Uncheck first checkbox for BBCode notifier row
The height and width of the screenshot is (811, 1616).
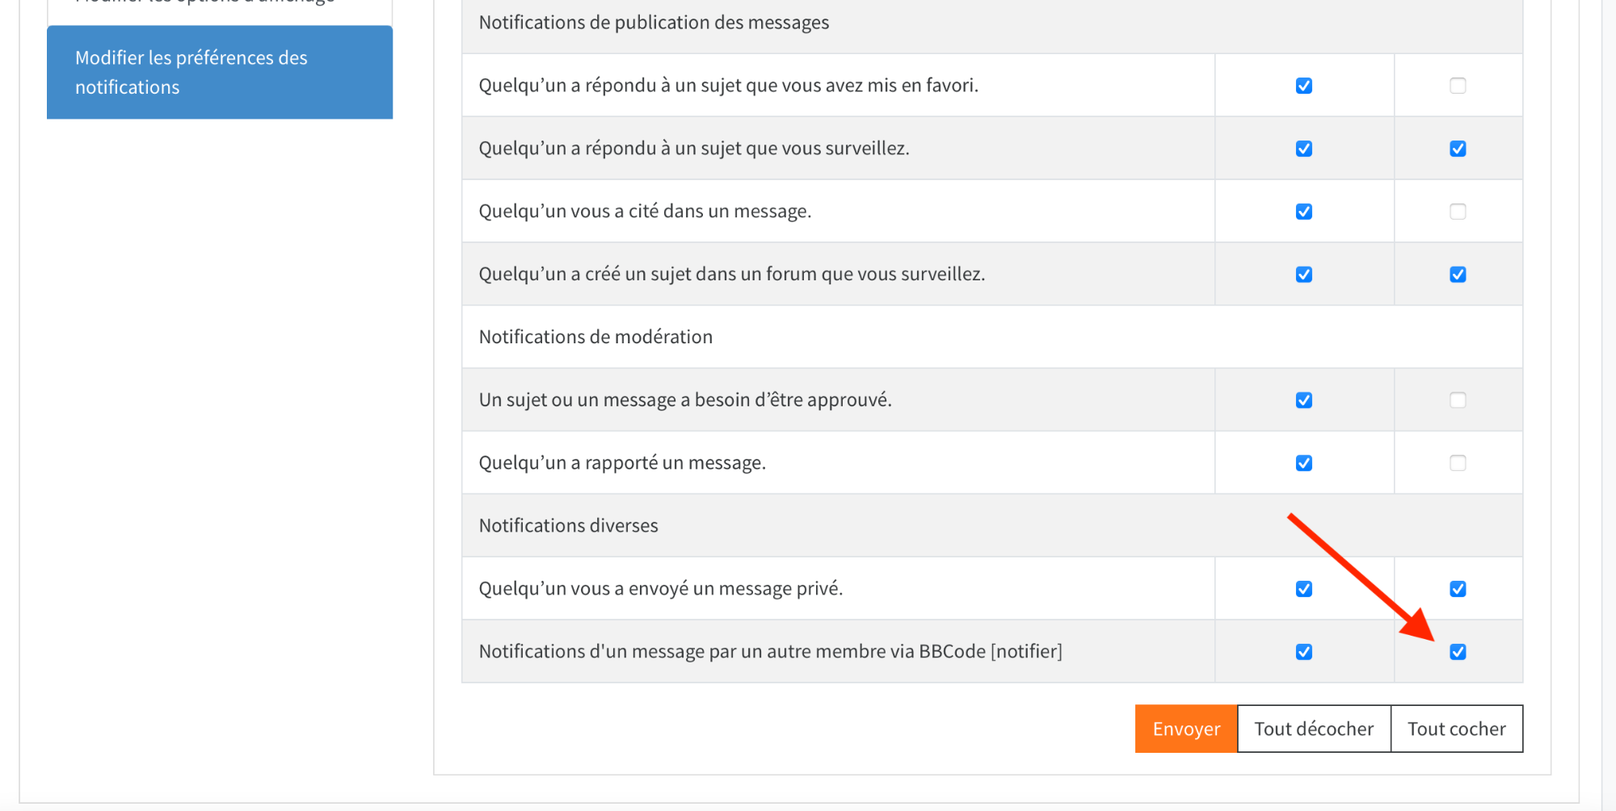click(1303, 652)
